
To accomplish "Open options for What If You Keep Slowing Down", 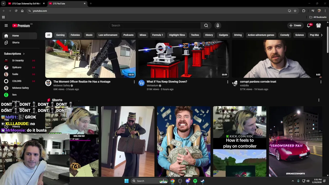I will [227, 82].
